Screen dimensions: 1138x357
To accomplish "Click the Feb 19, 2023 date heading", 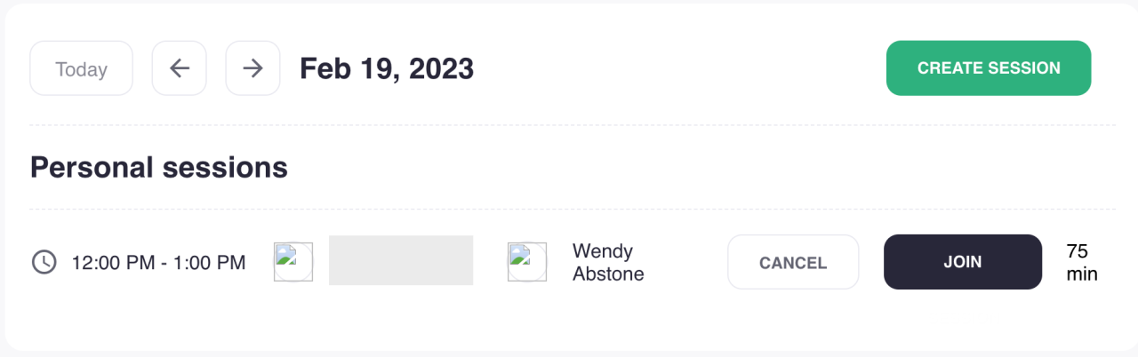I will pyautogui.click(x=387, y=68).
